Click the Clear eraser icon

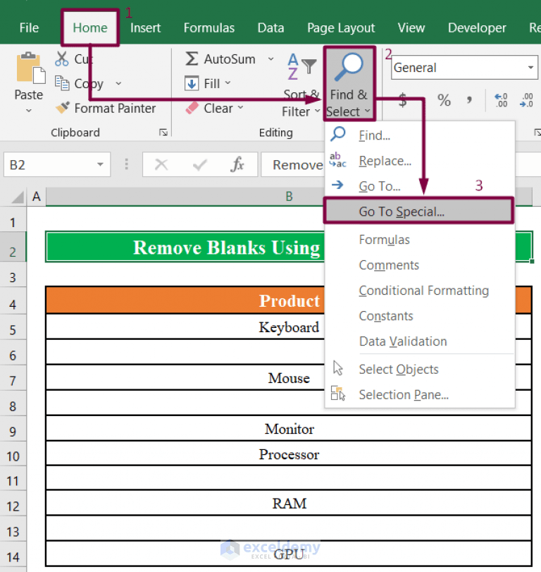(x=192, y=108)
